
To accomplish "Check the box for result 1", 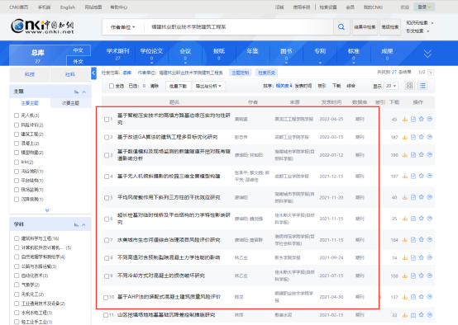I will (107, 120).
